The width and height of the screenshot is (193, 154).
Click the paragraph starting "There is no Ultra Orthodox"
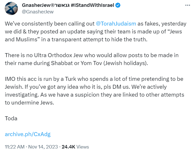tap(92, 59)
